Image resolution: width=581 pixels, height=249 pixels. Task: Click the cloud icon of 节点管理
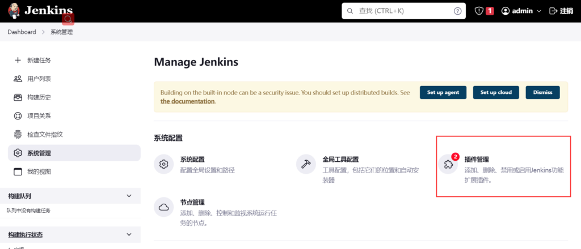[164, 207]
